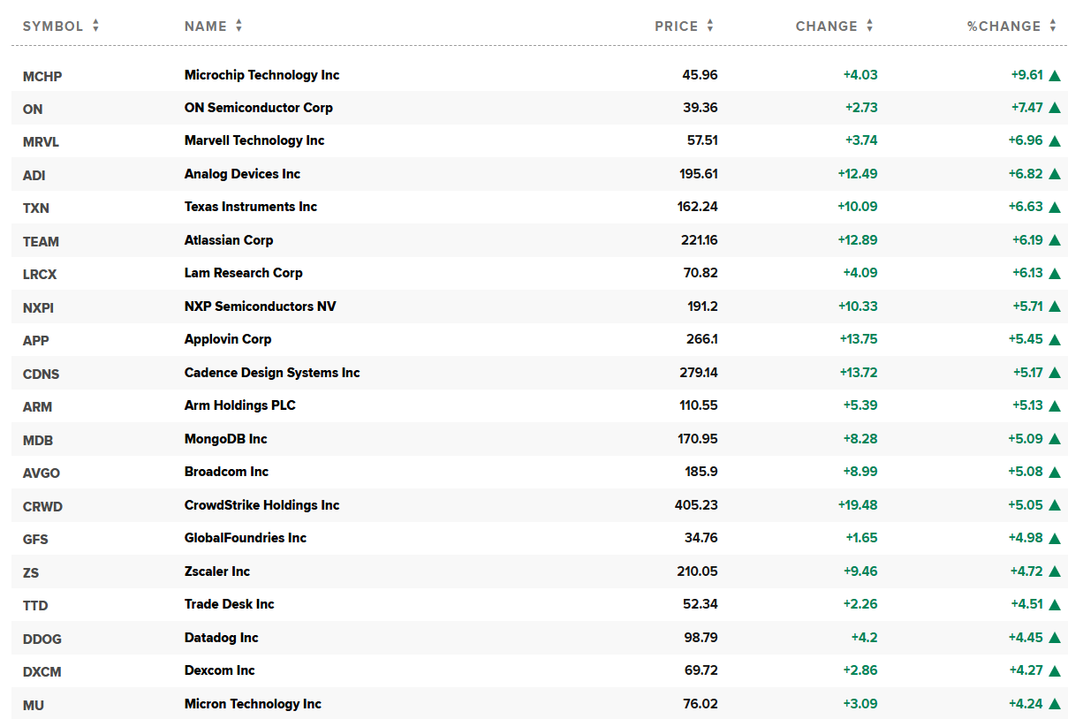Screen dimensions: 1068x719
Task: Click the green up triangle in LRCX row
Action: (1054, 273)
